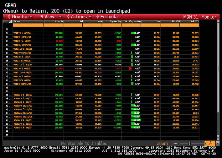Viewport: 222px width, 158px height.
Task: Sort by the Ticker column header
Action: [28, 21]
